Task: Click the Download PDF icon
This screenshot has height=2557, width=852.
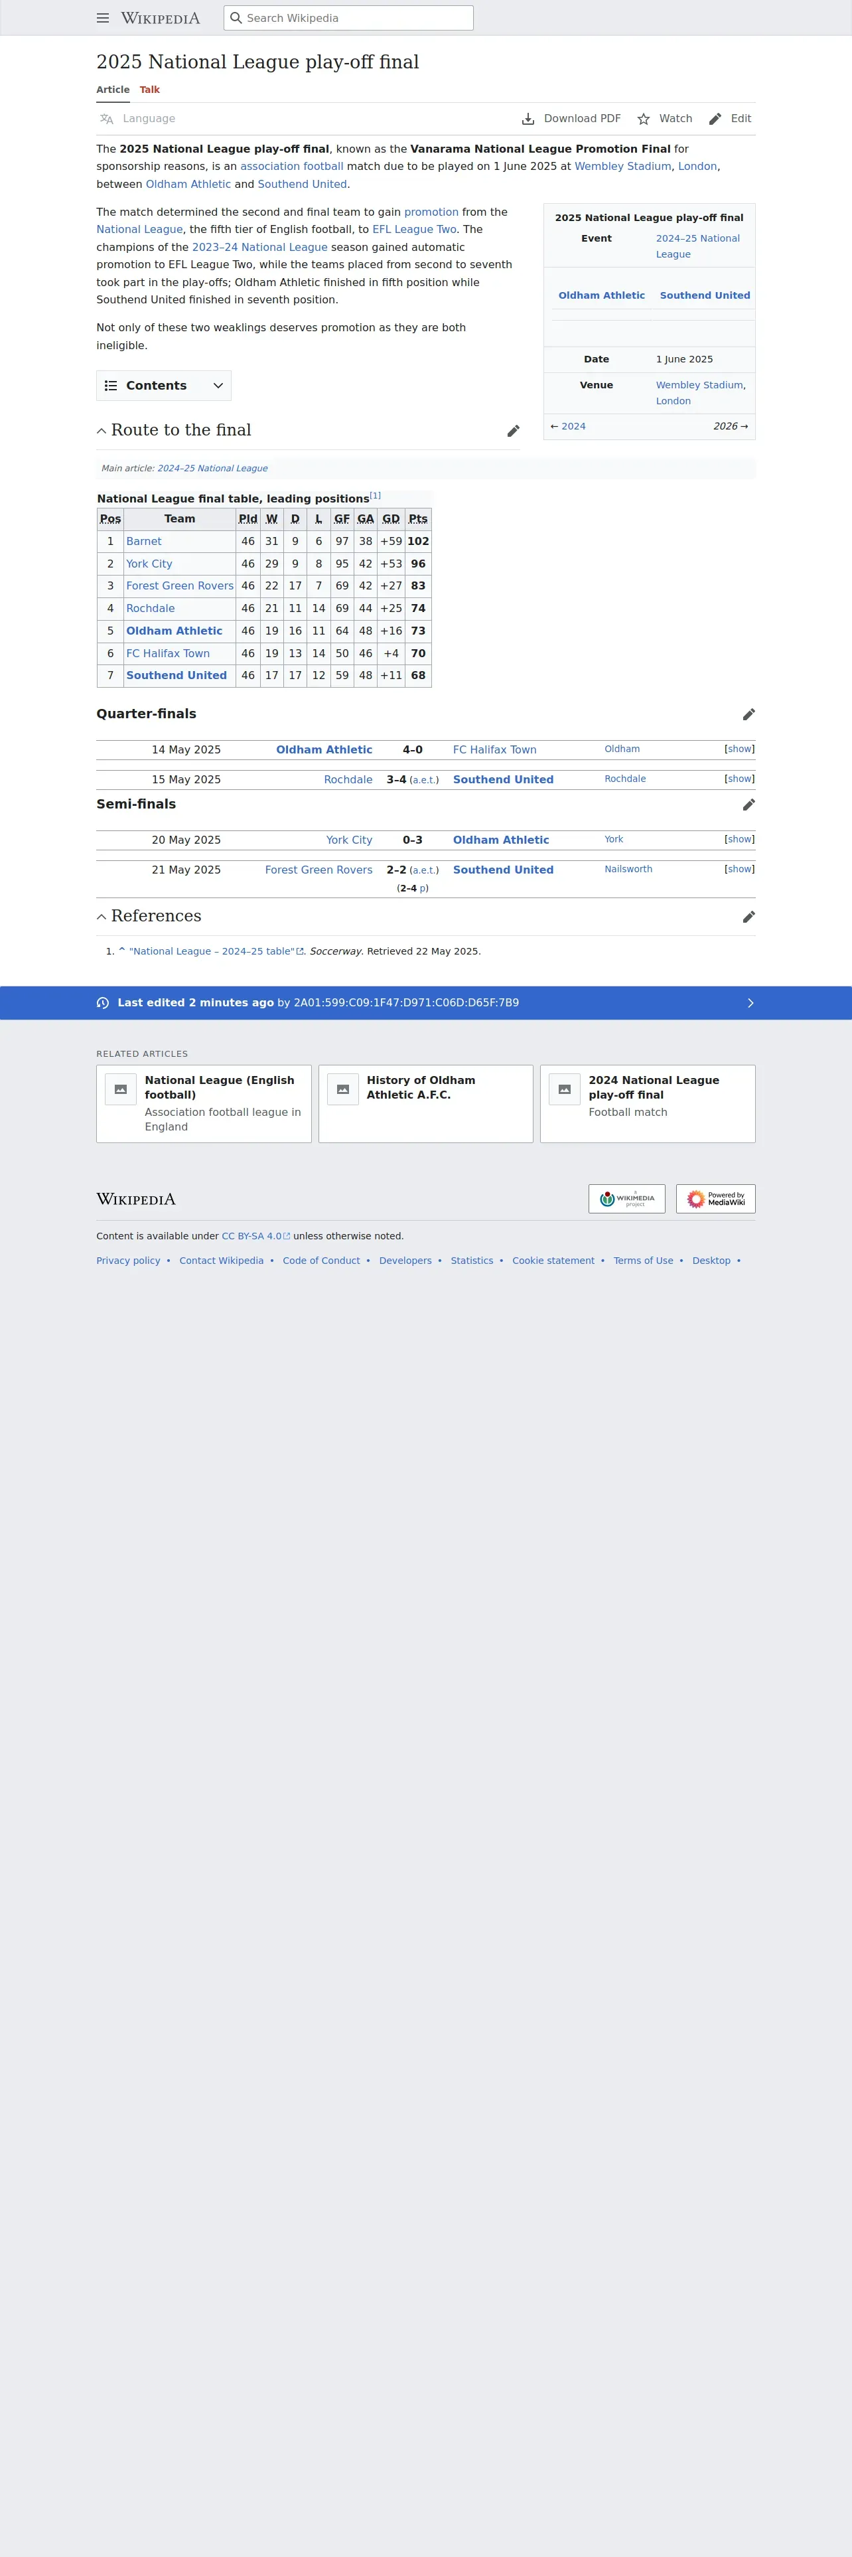Action: (528, 119)
